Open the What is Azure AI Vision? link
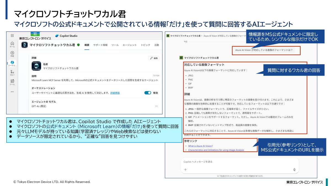The height and width of the screenshot is (186, 331). coord(201,146)
